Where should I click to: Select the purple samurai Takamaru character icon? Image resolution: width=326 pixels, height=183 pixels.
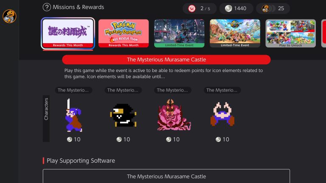coord(73,115)
